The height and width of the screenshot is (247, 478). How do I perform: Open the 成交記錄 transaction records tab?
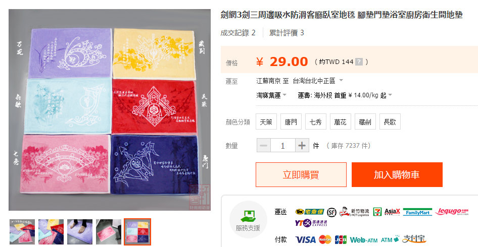click(238, 33)
